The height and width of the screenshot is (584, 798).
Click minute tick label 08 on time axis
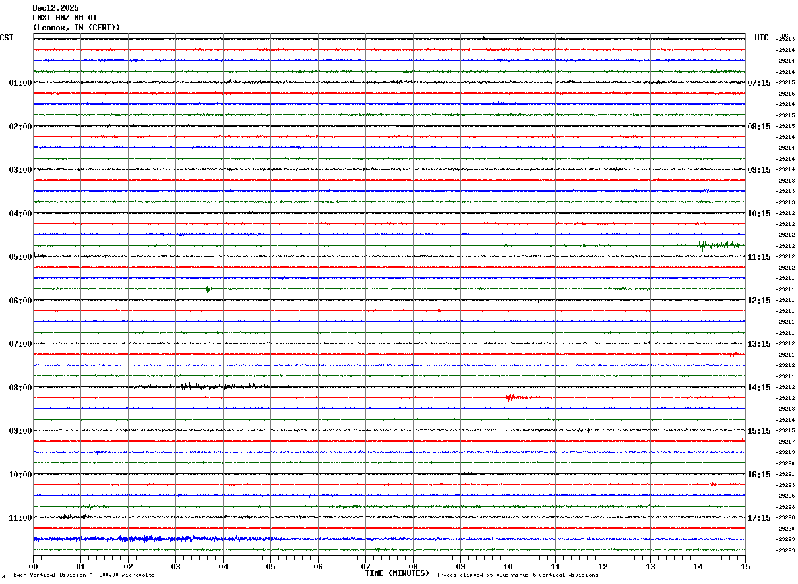[413, 566]
